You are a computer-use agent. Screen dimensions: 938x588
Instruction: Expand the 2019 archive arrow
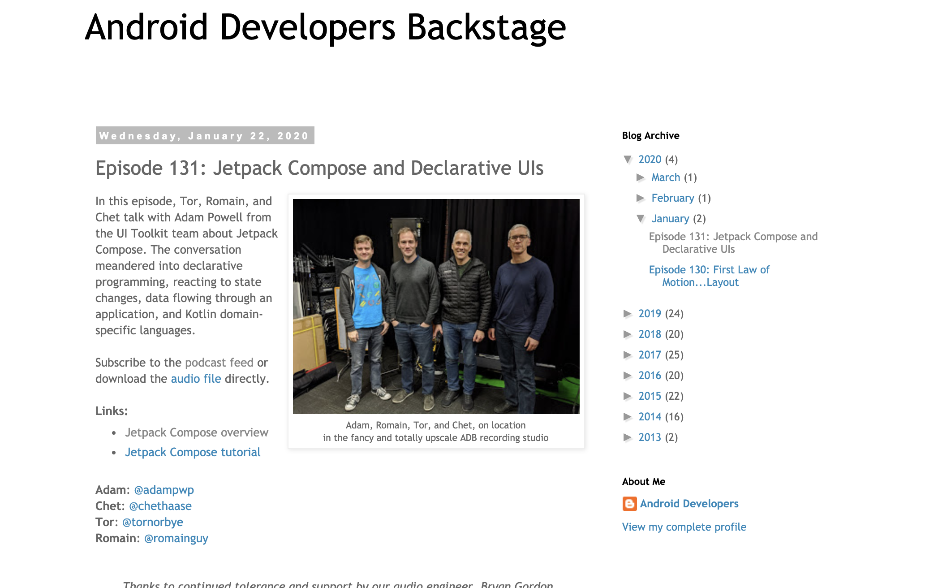click(x=628, y=314)
